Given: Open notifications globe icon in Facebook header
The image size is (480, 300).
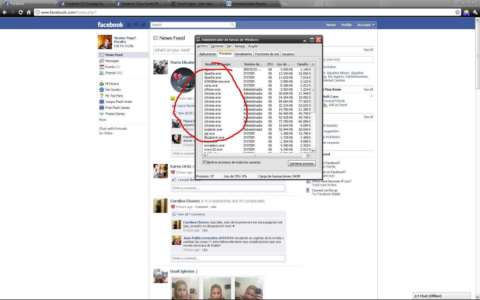Looking at the screenshot, I should pyautogui.click(x=143, y=25).
